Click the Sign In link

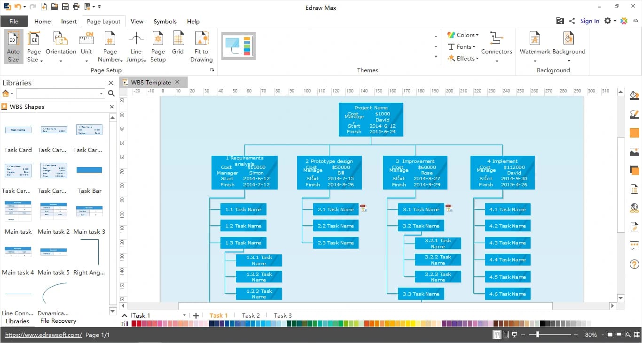[x=589, y=21]
